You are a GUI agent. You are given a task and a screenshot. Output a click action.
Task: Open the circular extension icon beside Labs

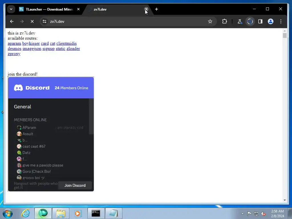click(x=250, y=21)
